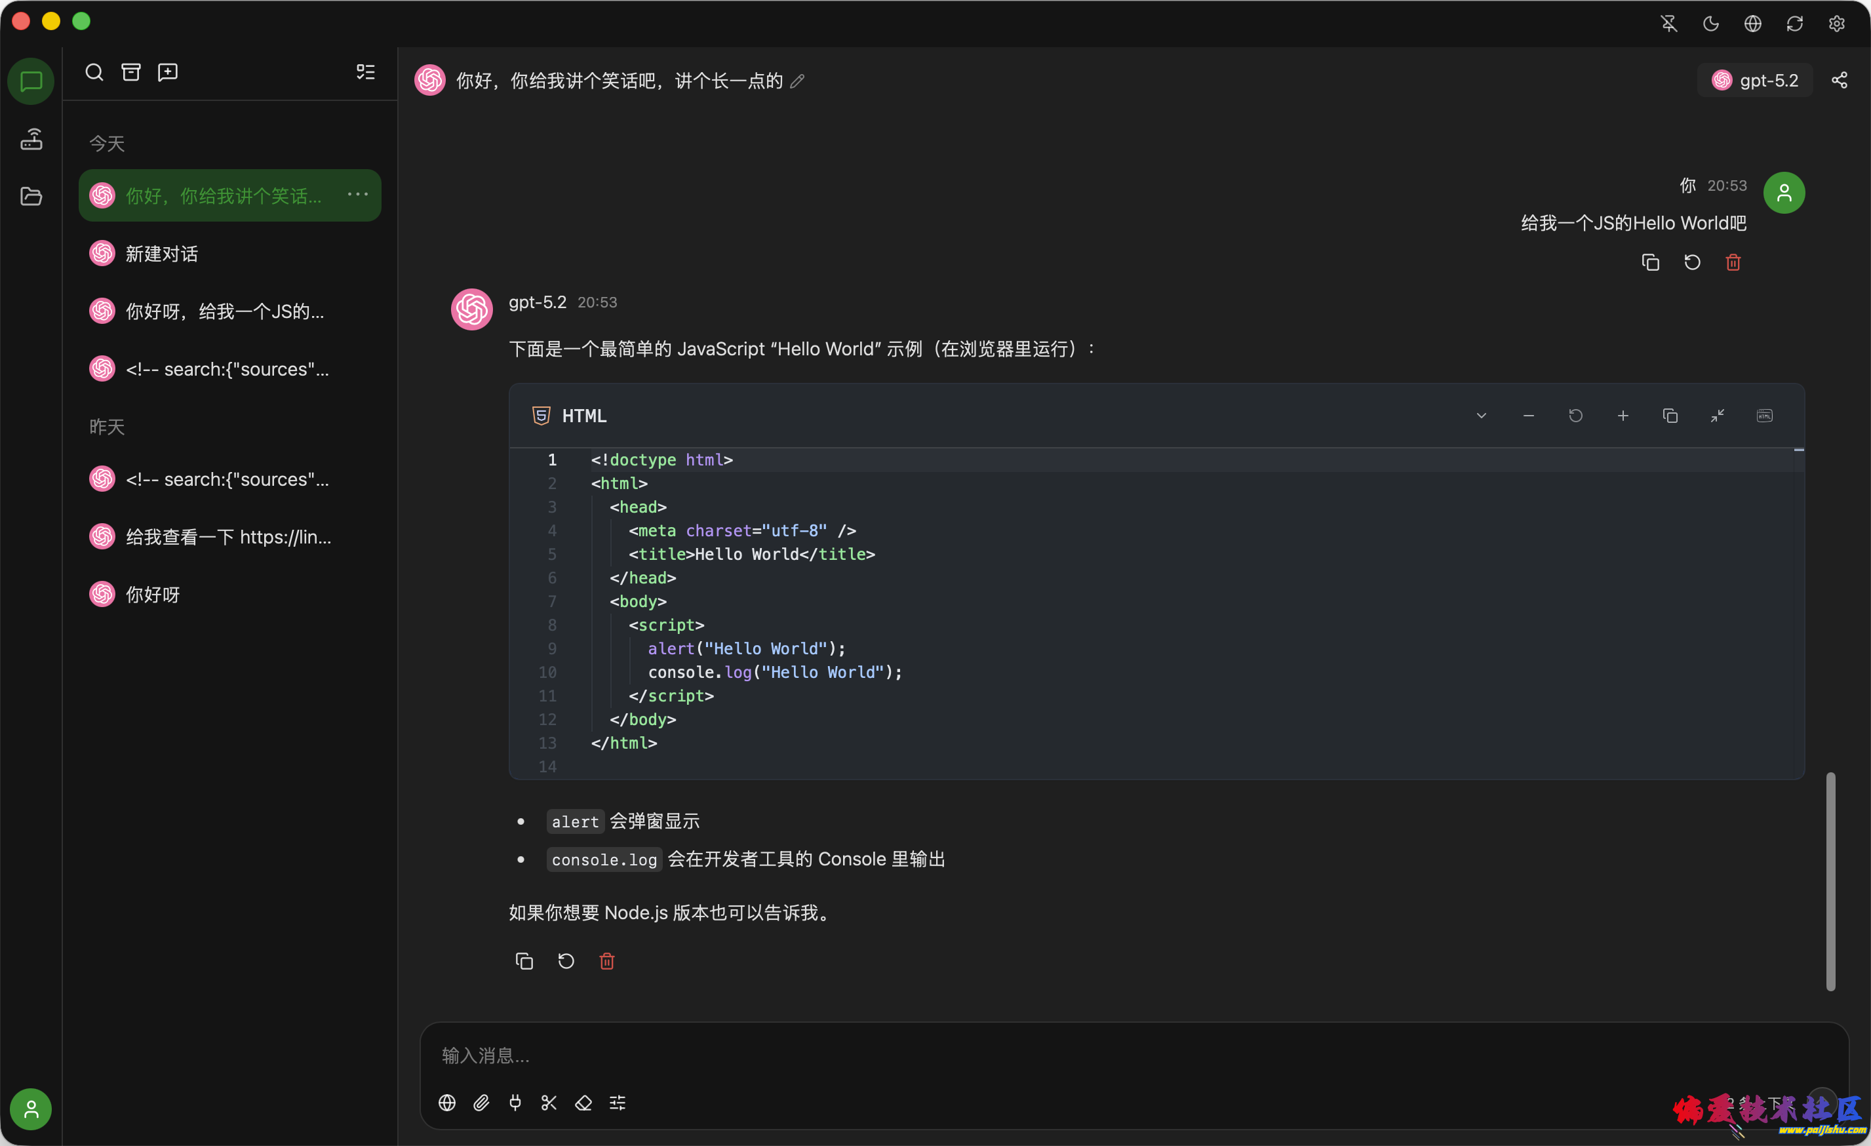Screen dimensions: 1871x1146
Task: Preview the code with the HTML icon
Action: (1765, 416)
